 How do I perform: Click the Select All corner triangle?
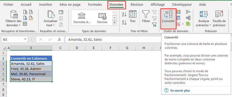(x=4, y=48)
